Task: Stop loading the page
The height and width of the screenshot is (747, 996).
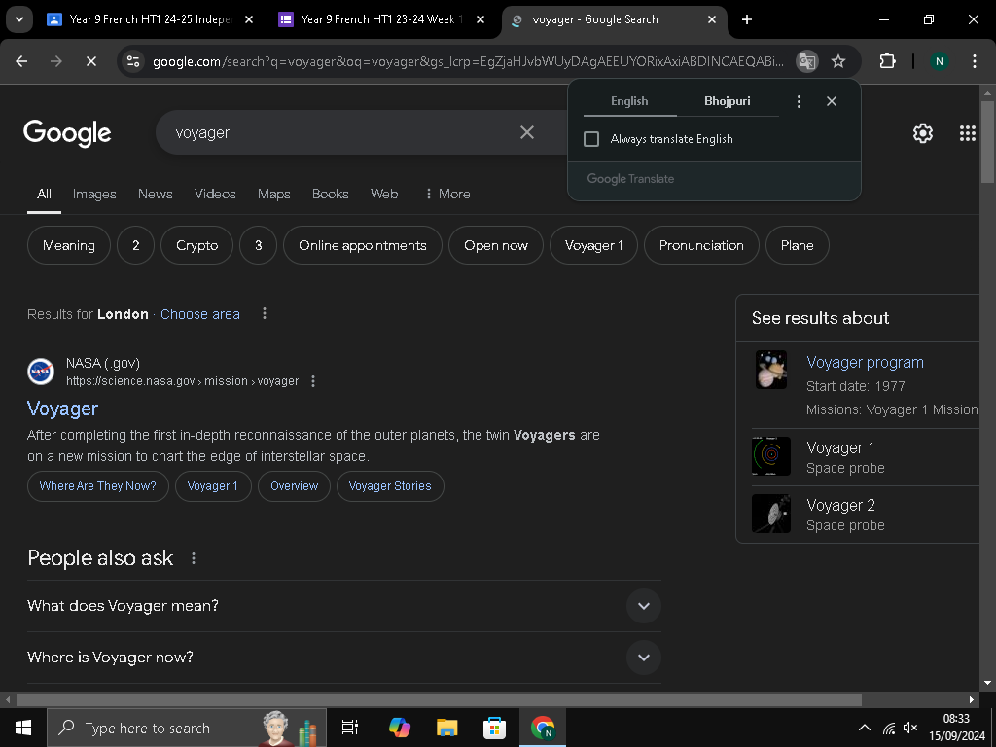Action: [x=90, y=61]
